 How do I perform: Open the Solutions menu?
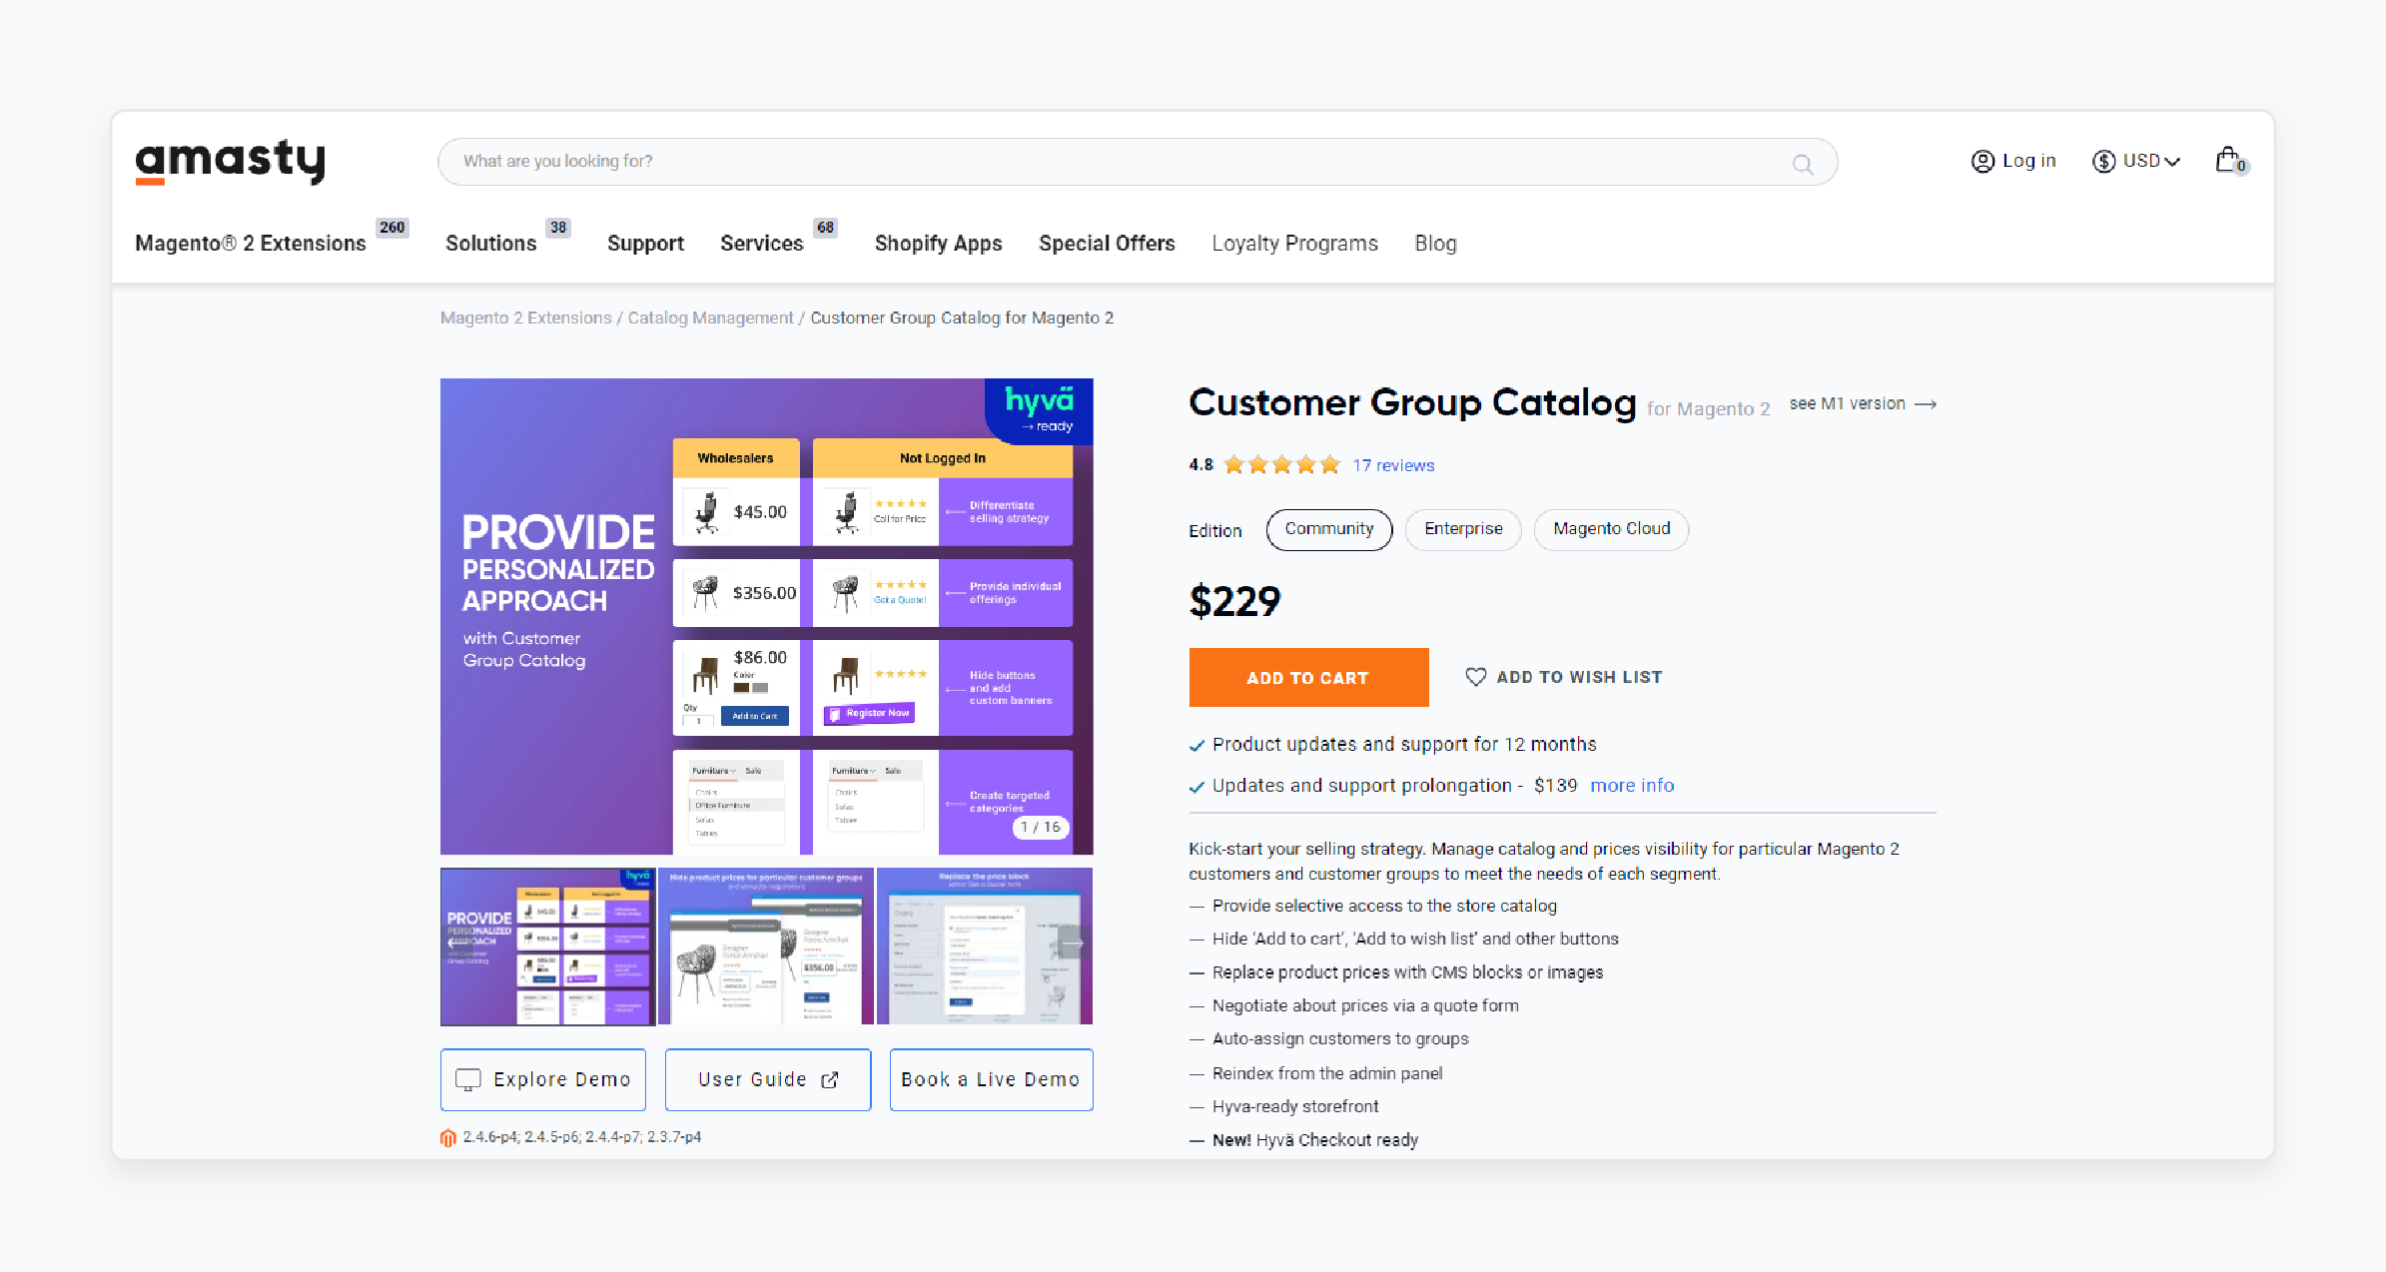pyautogui.click(x=490, y=244)
